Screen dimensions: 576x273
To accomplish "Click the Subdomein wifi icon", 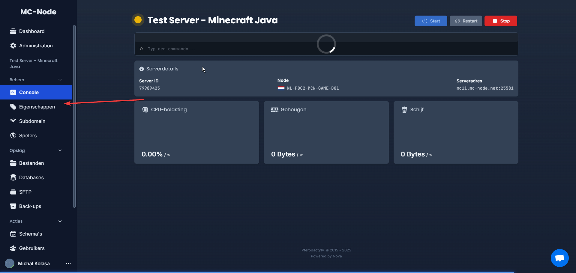I will tap(13, 121).
